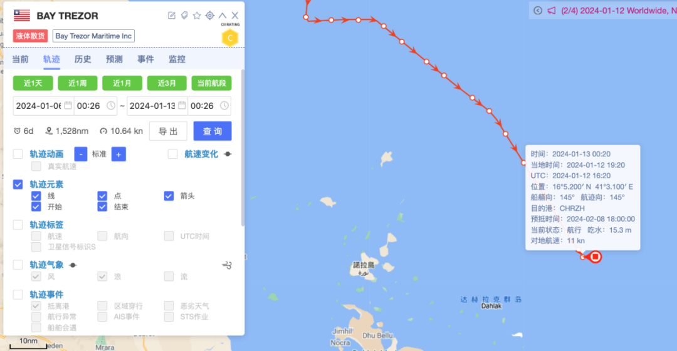
Task: Collapse the vessel panel with the up chevron
Action: 223,16
